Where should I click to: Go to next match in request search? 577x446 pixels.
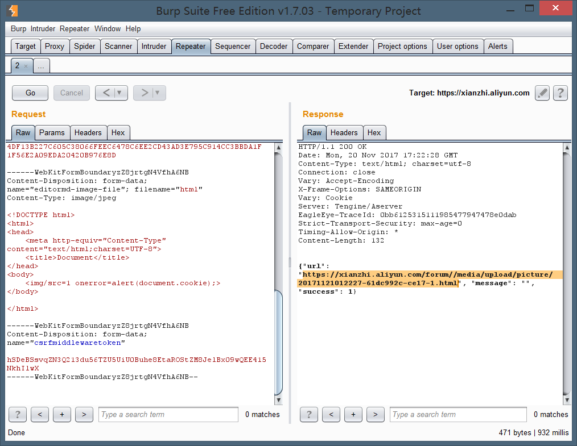point(84,414)
